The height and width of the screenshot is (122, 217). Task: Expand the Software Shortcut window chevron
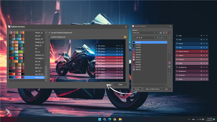point(204,51)
